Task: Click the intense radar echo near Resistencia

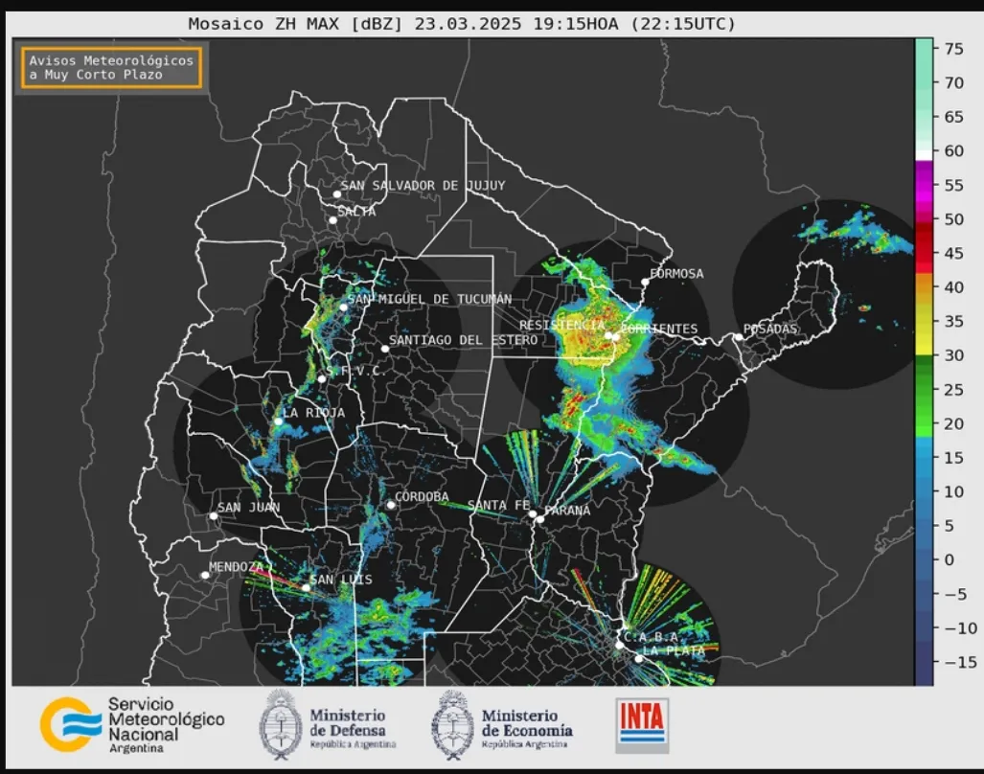Action: click(584, 335)
